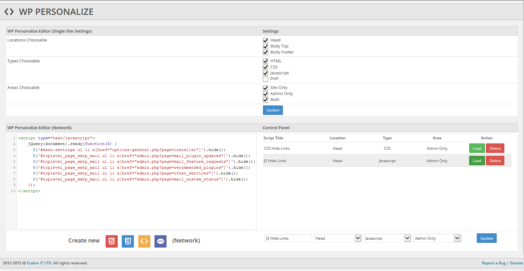The height and width of the screenshot is (271, 524).
Task: Select the CSS Hide Links row title
Action: click(x=277, y=148)
